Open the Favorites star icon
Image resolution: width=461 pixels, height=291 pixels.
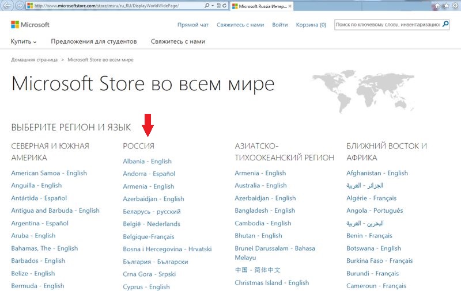pyautogui.click(x=446, y=6)
